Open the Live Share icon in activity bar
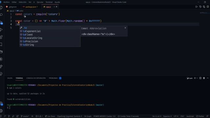The height and width of the screenshot is (118, 210). pos(1,66)
